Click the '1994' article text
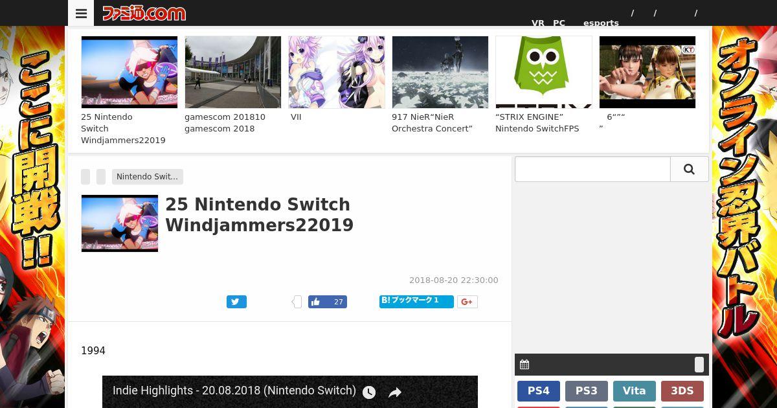777x408 pixels. click(93, 350)
